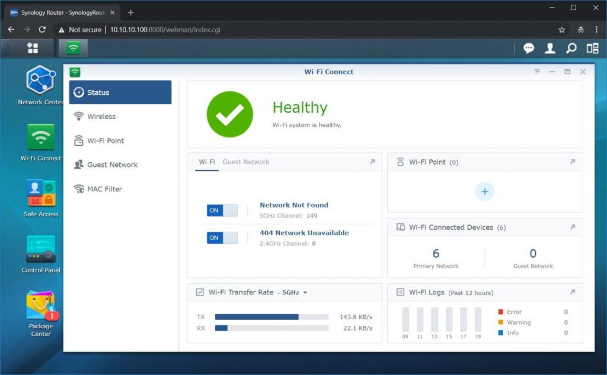This screenshot has width=607, height=375.
Task: Click the 2.4GHz Channel: 8 text
Action: click(x=287, y=244)
